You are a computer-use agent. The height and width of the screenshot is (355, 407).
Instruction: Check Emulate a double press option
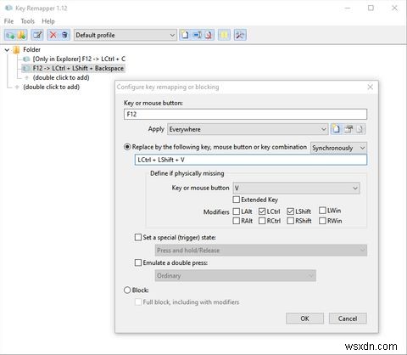click(138, 262)
